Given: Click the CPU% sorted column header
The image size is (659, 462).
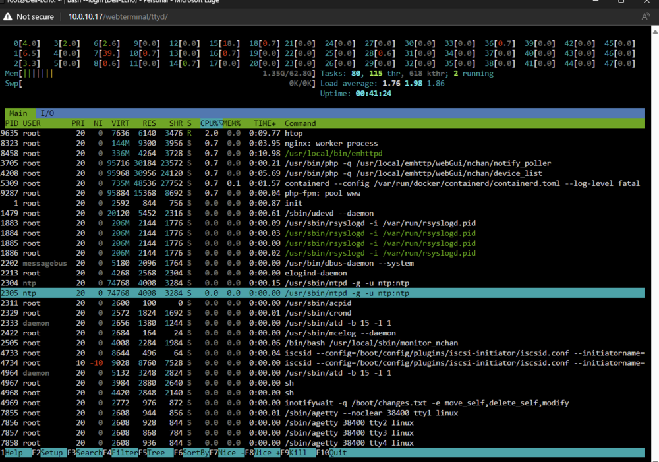Looking at the screenshot, I should tap(211, 123).
